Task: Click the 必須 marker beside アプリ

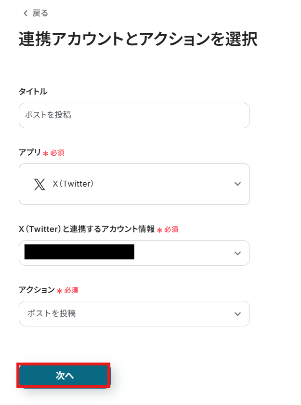Action: coord(57,153)
